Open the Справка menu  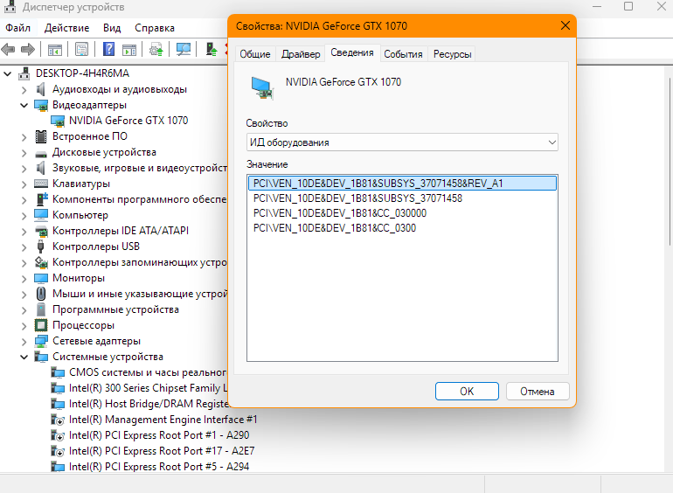pos(155,28)
